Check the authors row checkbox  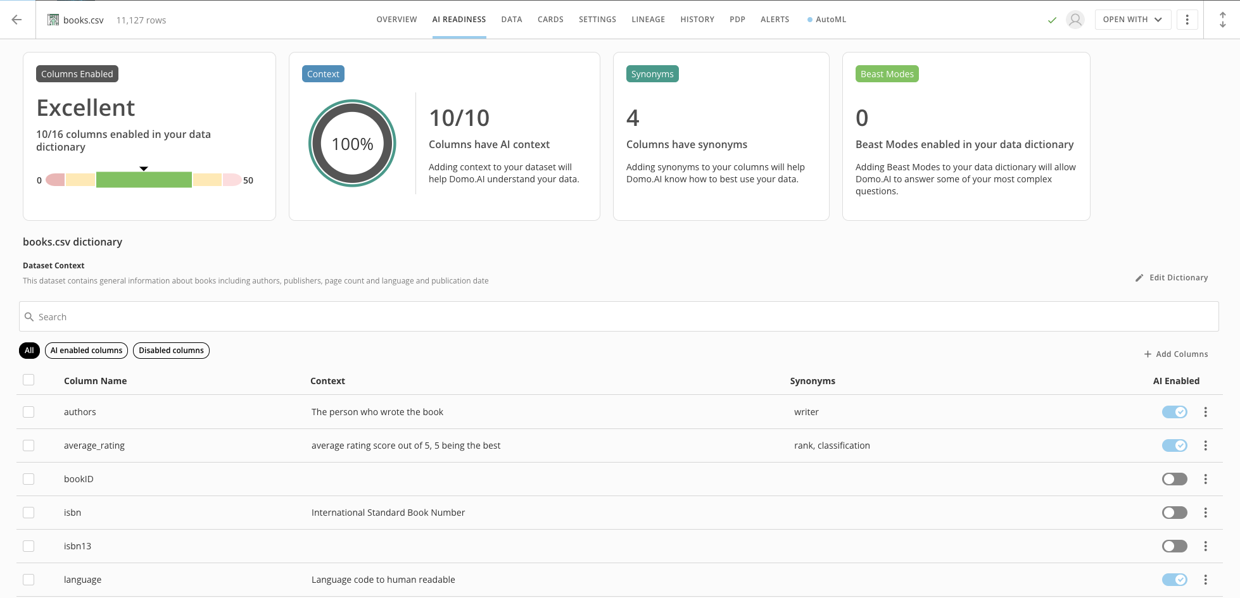(28, 412)
